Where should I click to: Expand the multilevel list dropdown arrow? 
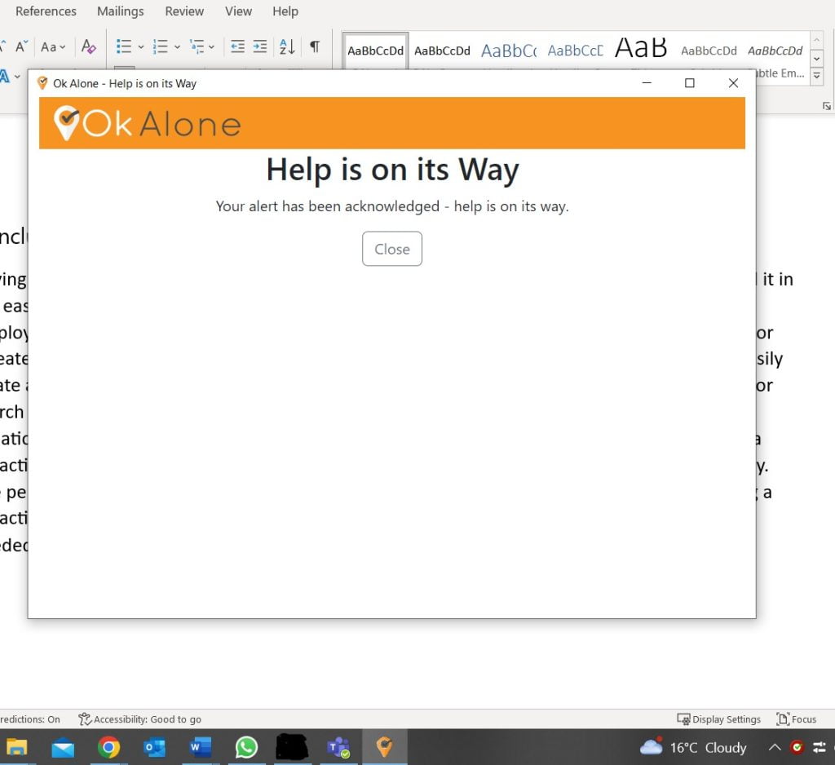pos(211,46)
